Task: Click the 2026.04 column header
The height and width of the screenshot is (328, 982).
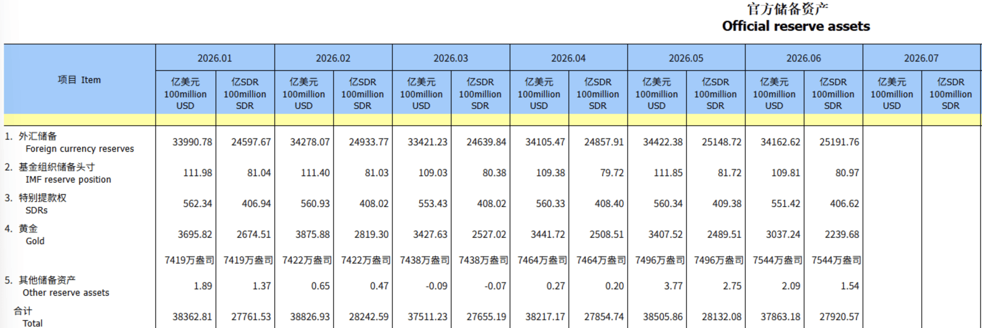Action: 568,58
